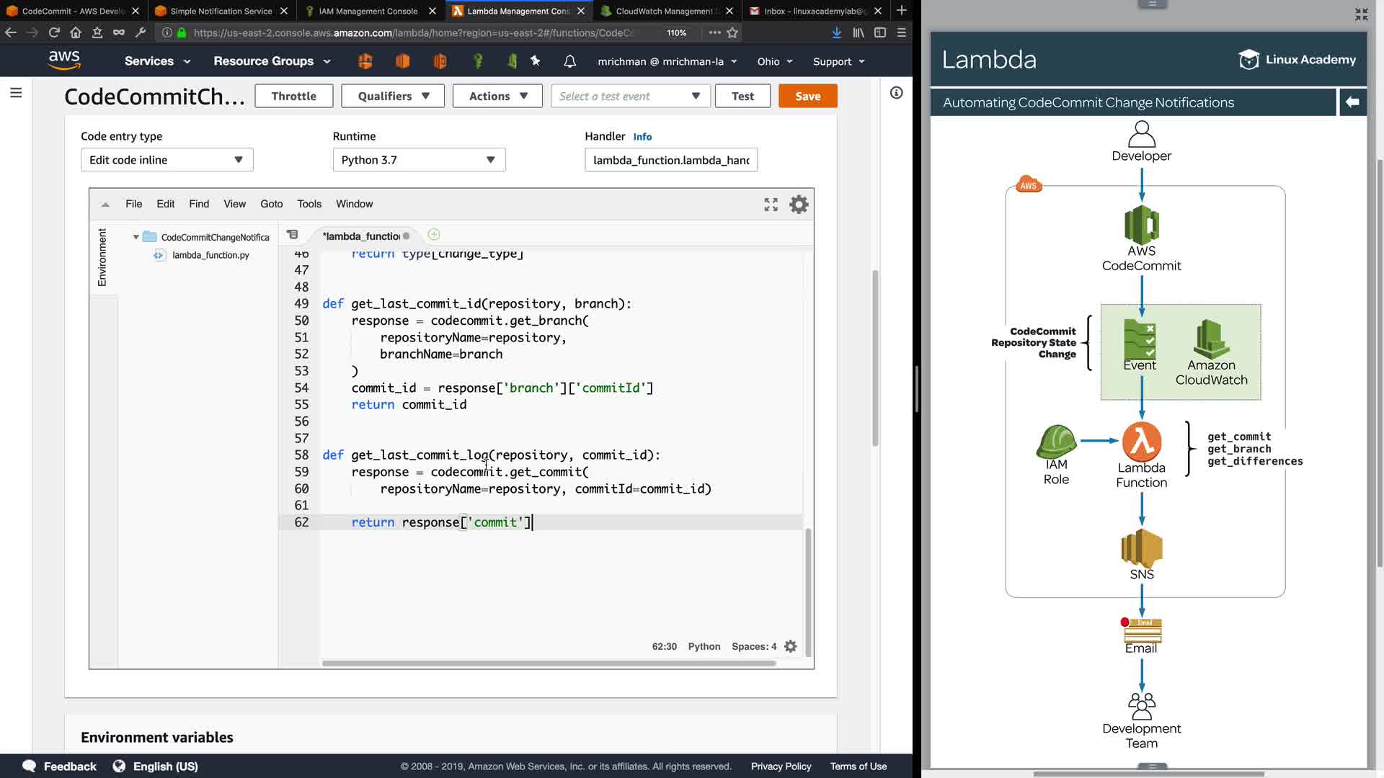This screenshot has height=778, width=1384.
Task: Click the orange Save button
Action: (807, 96)
